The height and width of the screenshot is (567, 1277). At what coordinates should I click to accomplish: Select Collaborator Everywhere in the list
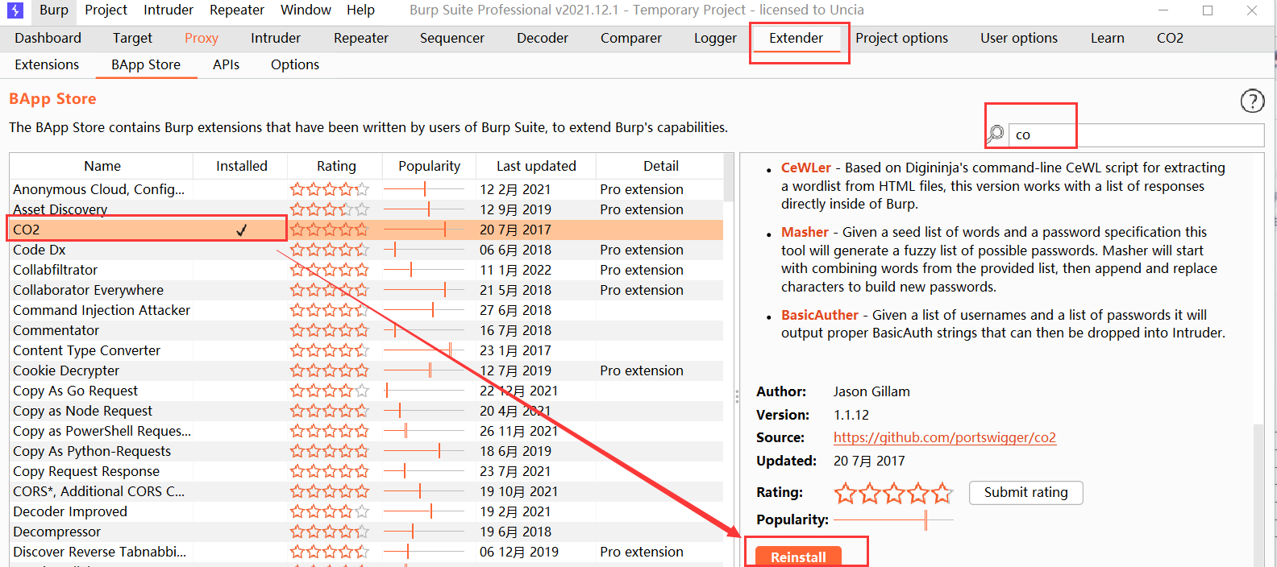tap(366, 290)
